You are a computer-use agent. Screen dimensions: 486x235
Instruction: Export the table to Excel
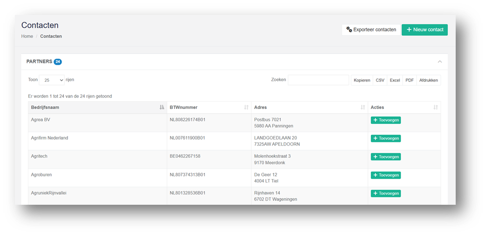pos(395,80)
